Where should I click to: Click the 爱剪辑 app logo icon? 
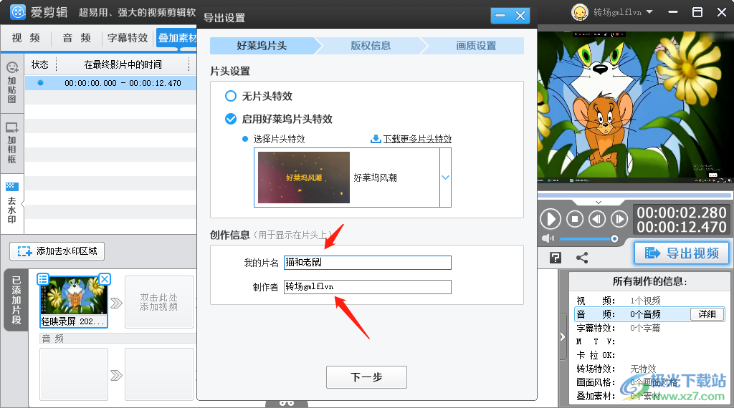pyautogui.click(x=18, y=12)
